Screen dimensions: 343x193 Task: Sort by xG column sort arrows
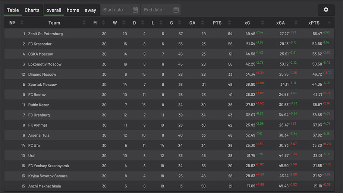pos(262,23)
